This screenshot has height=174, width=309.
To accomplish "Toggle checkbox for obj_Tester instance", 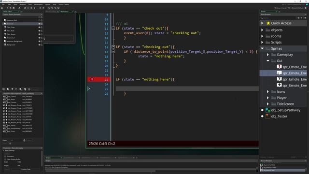I will [4, 131].
